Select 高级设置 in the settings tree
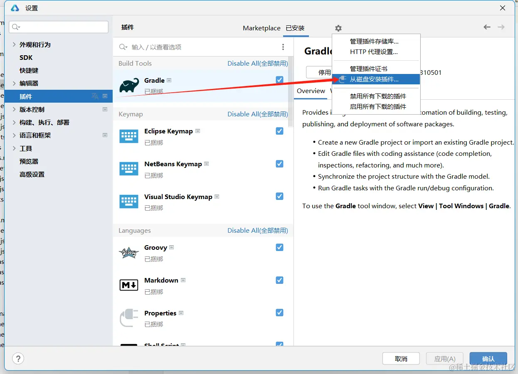The width and height of the screenshot is (518, 374). pos(32,174)
